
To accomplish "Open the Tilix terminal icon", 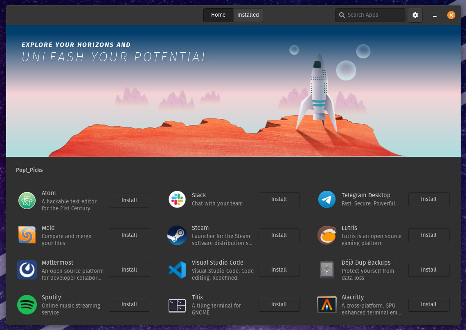I will click(177, 305).
